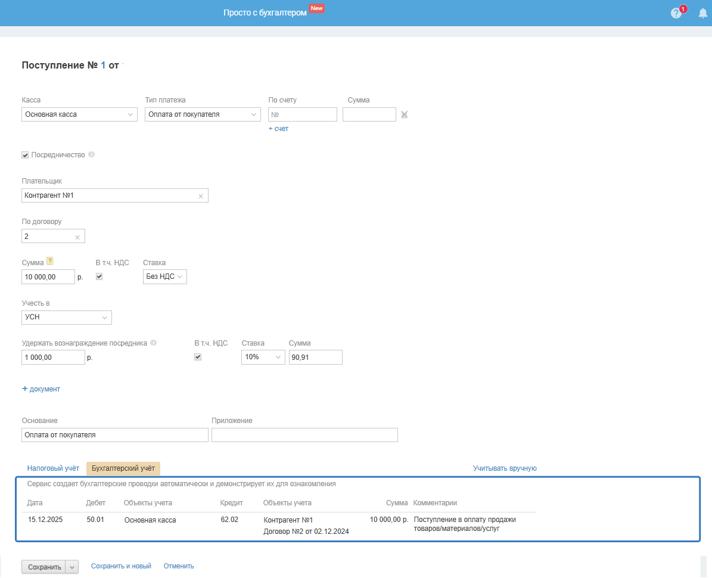Remove the invoice row with X icon
712x578 pixels.
click(x=404, y=114)
